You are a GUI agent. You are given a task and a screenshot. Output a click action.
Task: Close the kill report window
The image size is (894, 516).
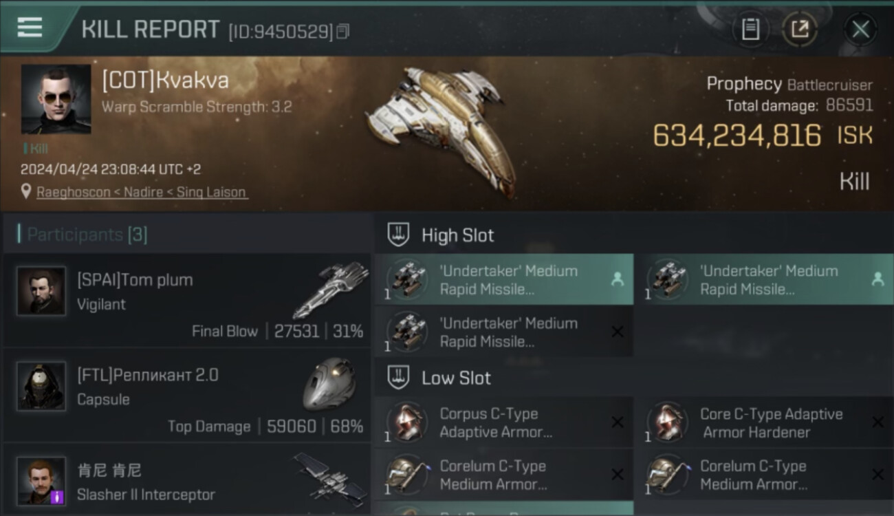860,29
